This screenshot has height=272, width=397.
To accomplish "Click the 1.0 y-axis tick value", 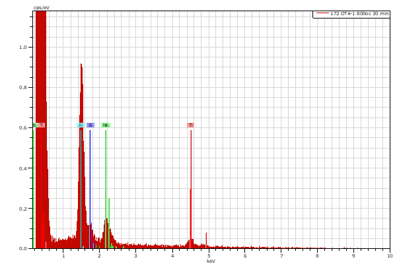I will coord(22,48).
